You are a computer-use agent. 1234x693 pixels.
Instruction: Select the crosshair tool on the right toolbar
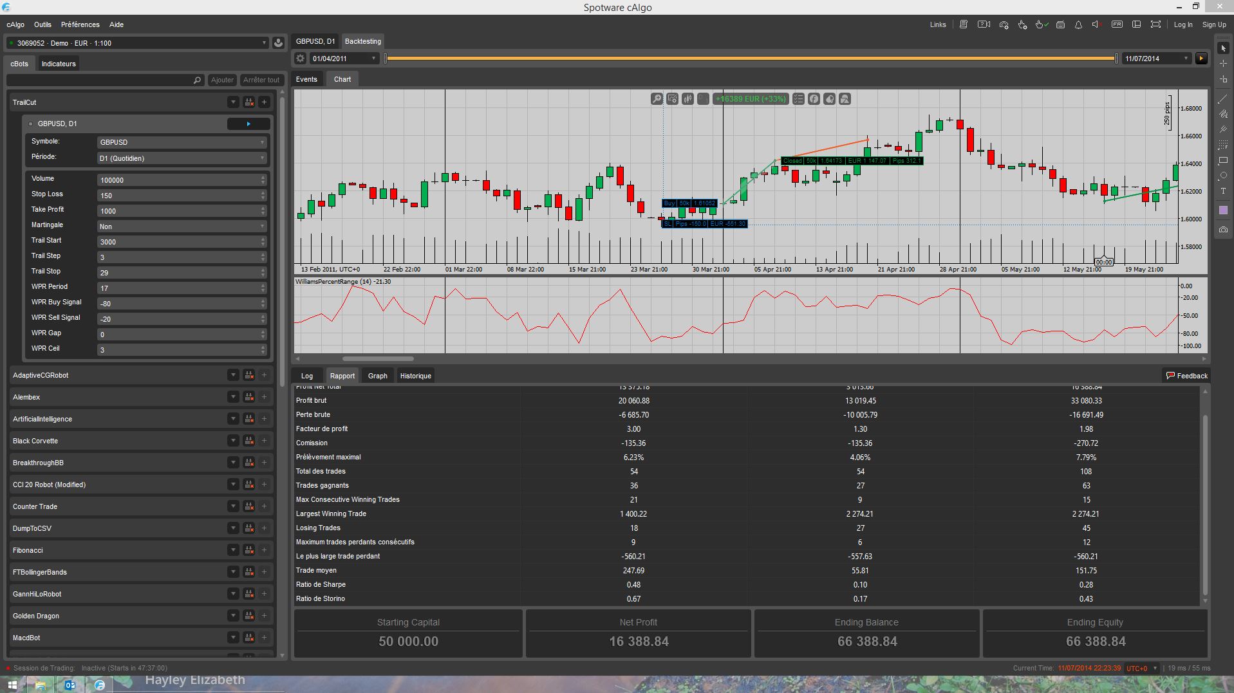(1223, 64)
